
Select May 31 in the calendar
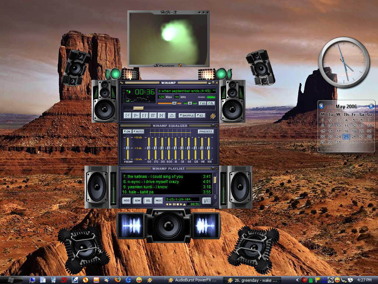pyautogui.click(x=338, y=142)
